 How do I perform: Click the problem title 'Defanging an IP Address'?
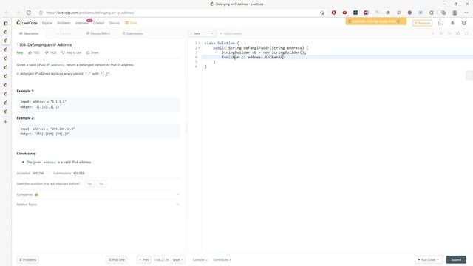tap(50, 44)
